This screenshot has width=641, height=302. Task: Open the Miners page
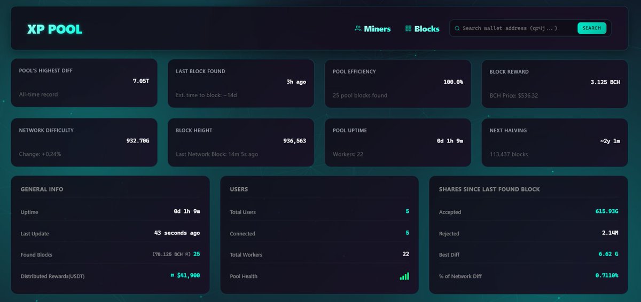[x=372, y=29]
